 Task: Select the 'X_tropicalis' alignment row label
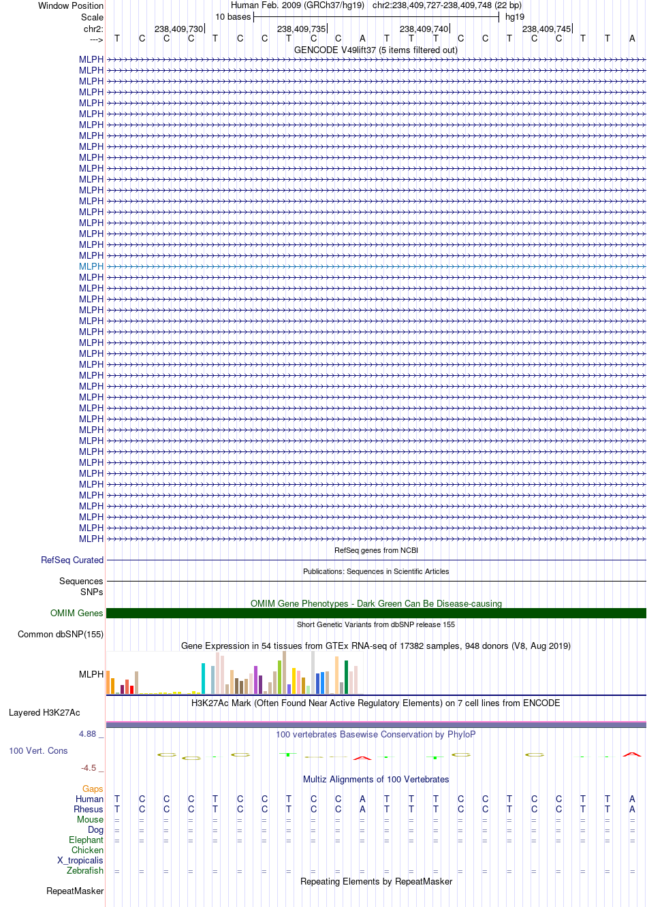click(80, 860)
